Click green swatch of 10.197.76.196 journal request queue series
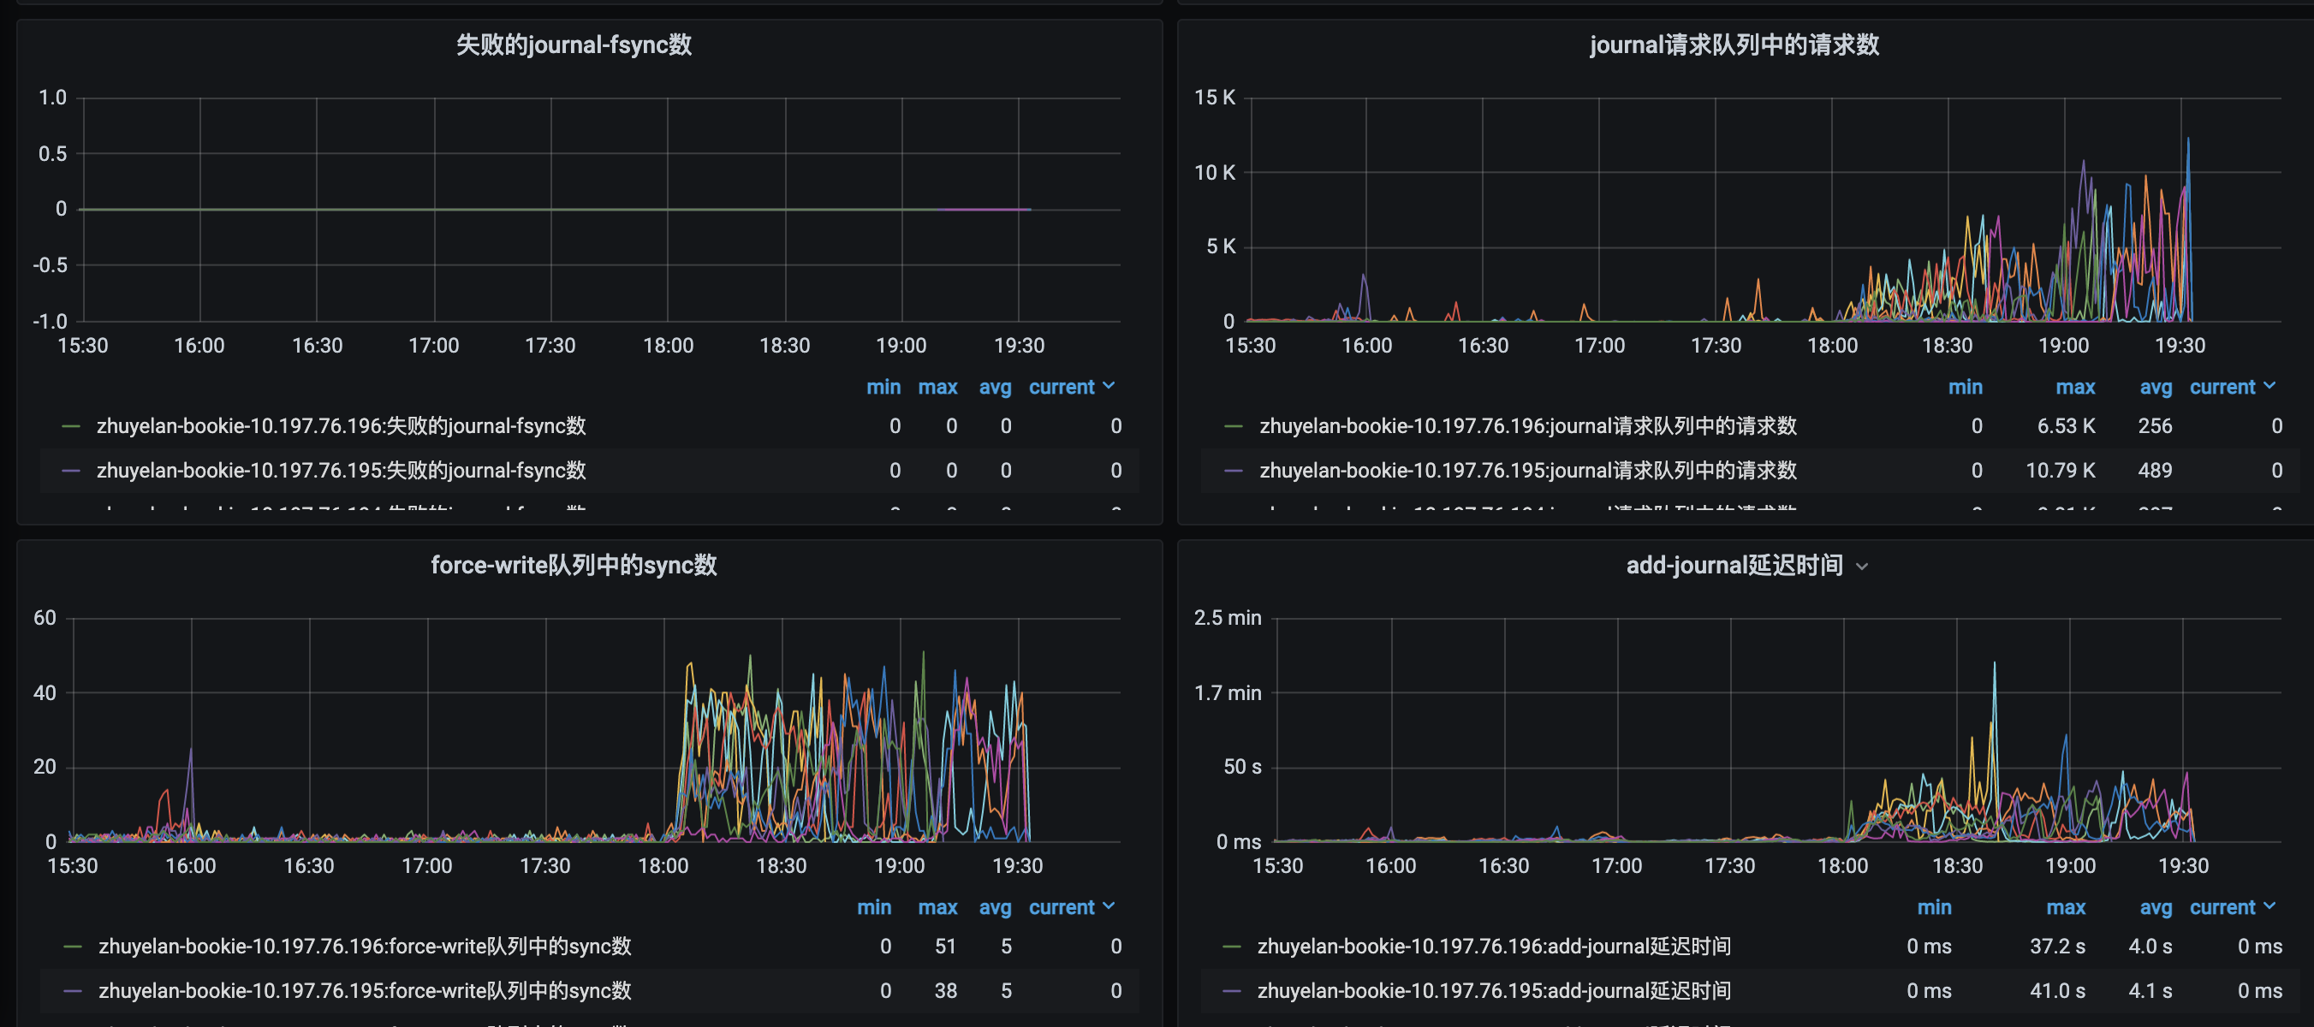 click(x=1234, y=426)
